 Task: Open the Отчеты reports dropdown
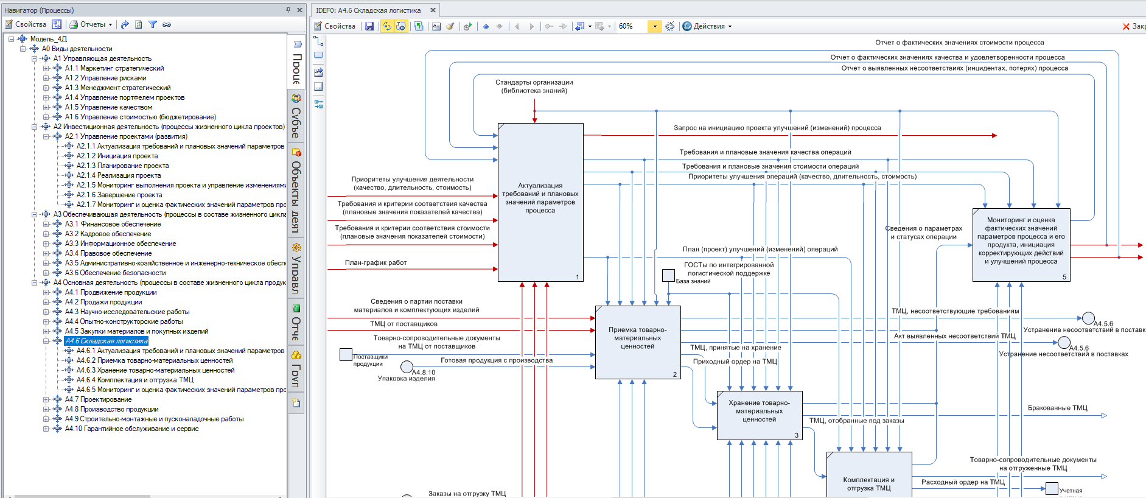91,24
